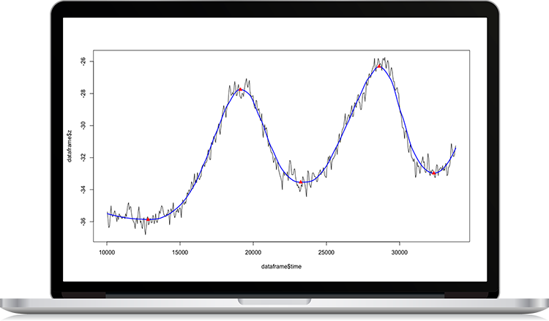The width and height of the screenshot is (549, 321).
Task: Click the x-axis tick label 30000
Action: coord(400,252)
